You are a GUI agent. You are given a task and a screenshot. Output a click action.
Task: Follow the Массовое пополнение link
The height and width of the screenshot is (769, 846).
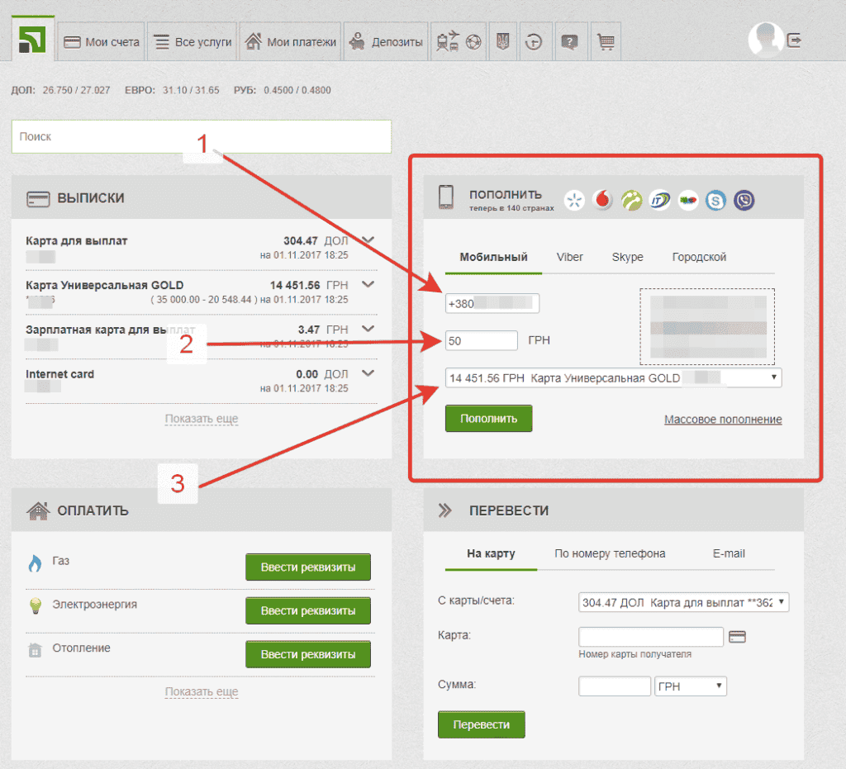coord(723,420)
